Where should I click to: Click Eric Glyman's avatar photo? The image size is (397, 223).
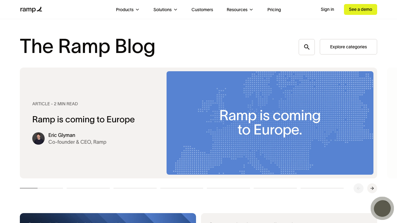tap(38, 138)
